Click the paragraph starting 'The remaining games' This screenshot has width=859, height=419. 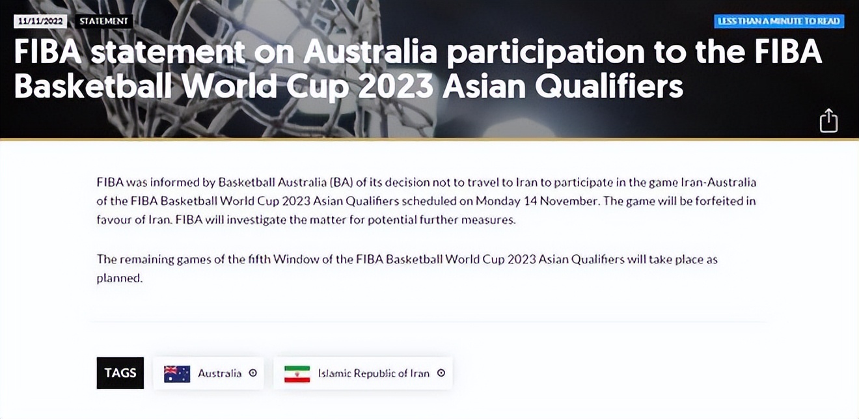click(x=407, y=268)
